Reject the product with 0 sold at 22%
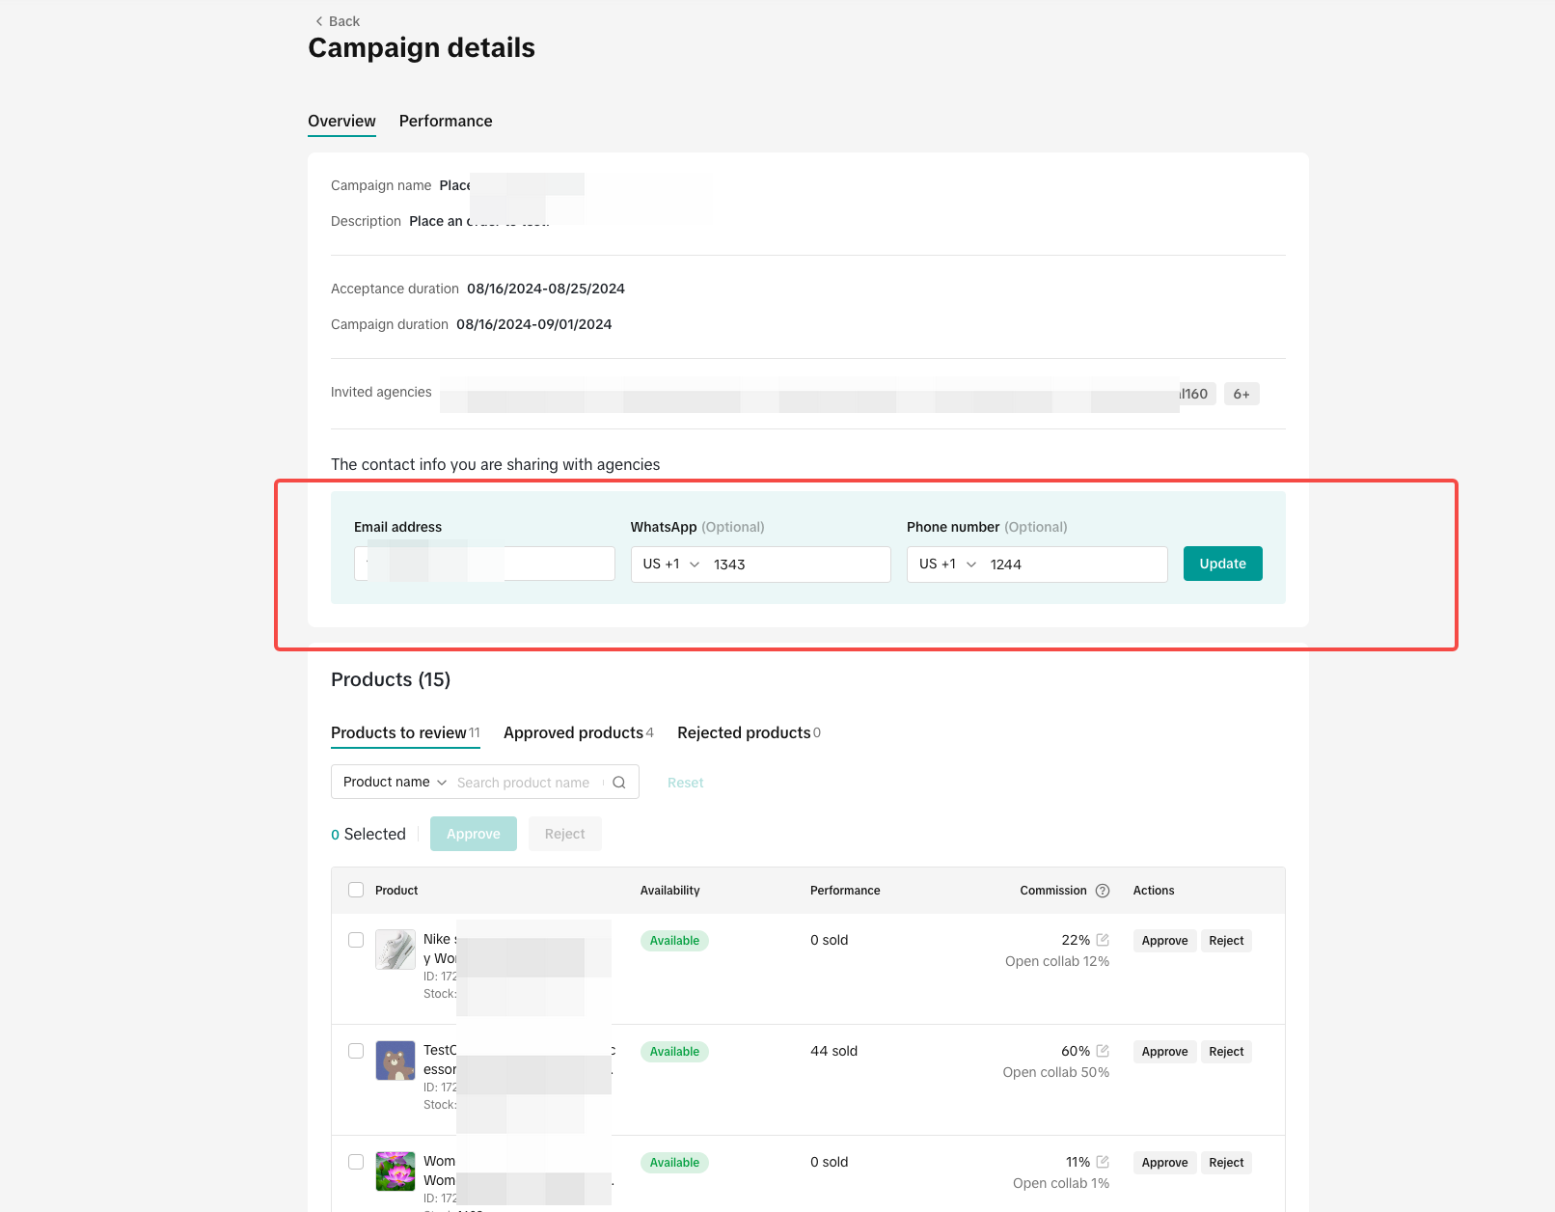Screen dimensions: 1555x1212 1226,941
